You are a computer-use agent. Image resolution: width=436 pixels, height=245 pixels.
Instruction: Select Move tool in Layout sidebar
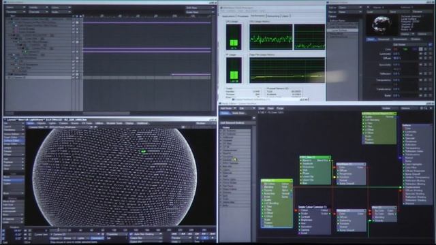point(14,177)
